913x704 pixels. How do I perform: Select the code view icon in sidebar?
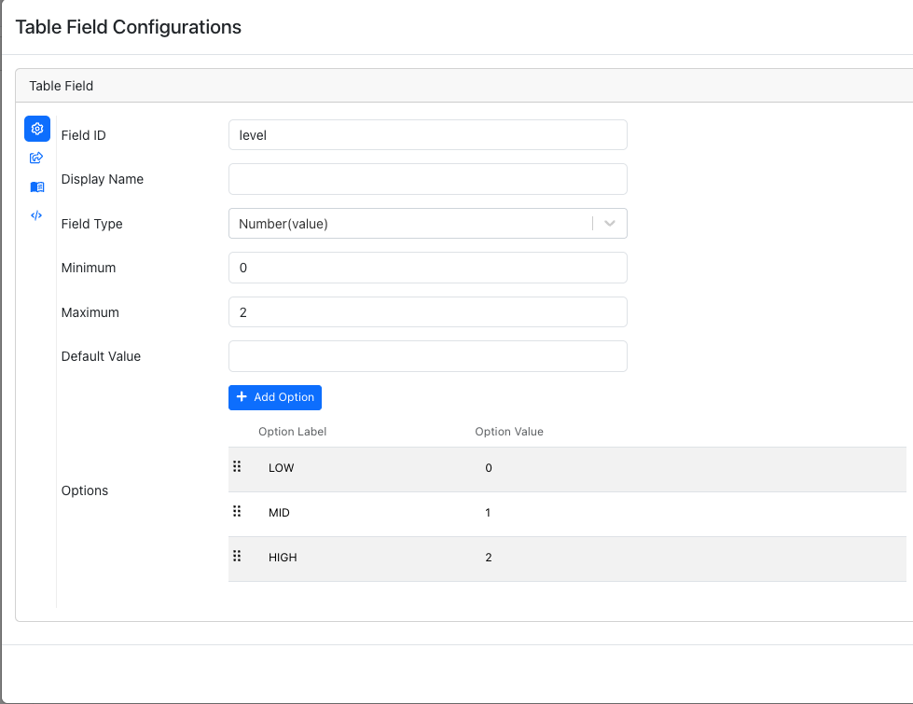pyautogui.click(x=36, y=215)
